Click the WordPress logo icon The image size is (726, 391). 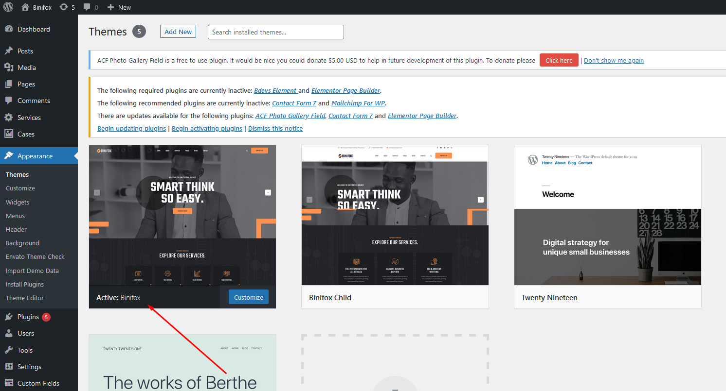pos(9,7)
